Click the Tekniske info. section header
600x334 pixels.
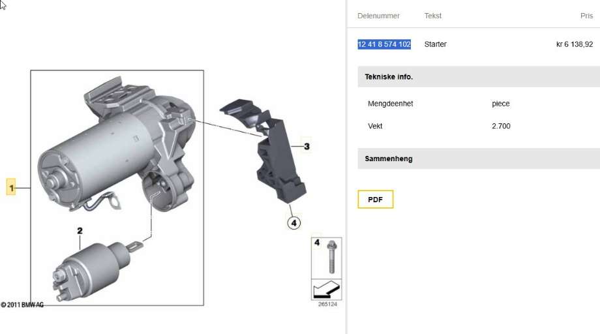(x=479, y=76)
